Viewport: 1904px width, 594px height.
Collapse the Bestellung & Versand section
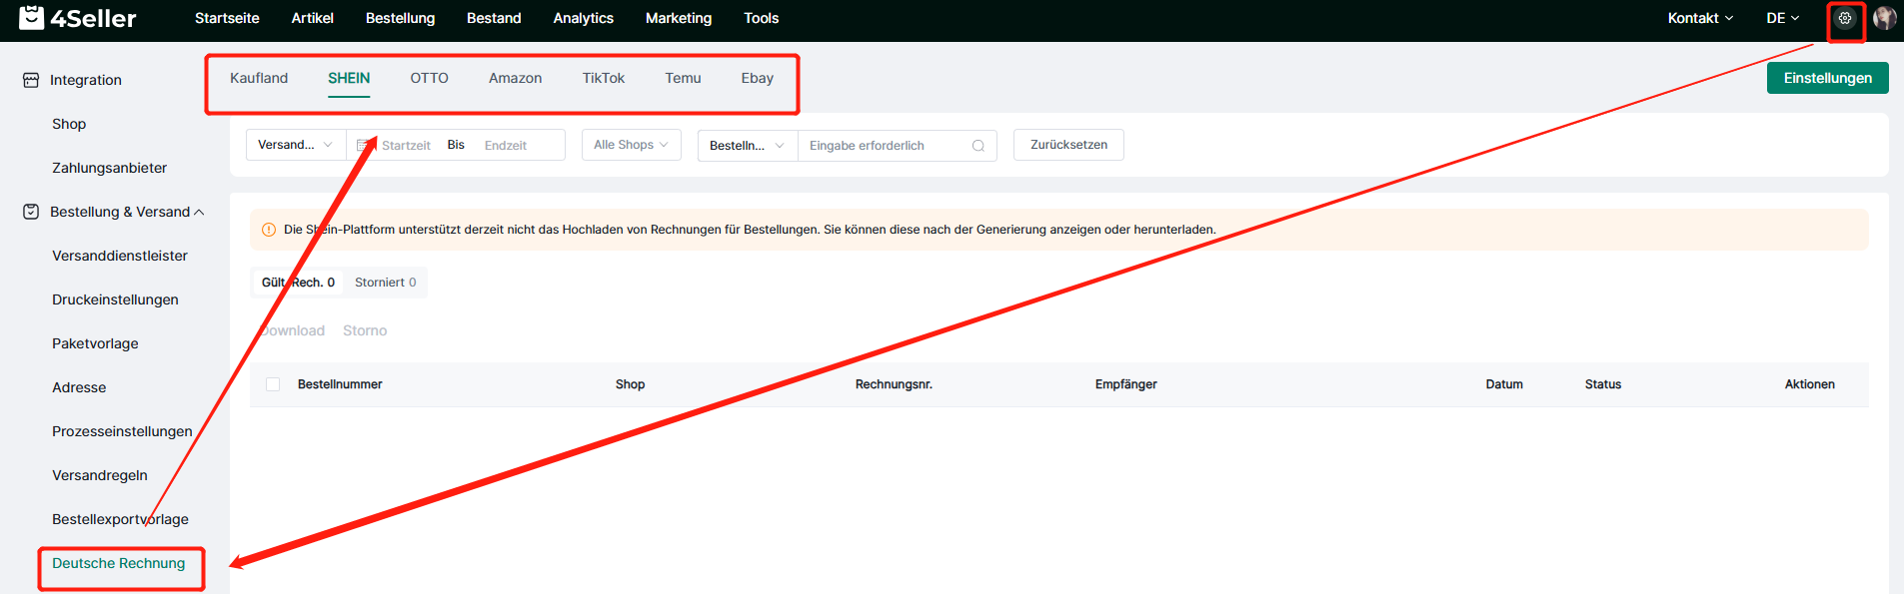[x=199, y=212]
